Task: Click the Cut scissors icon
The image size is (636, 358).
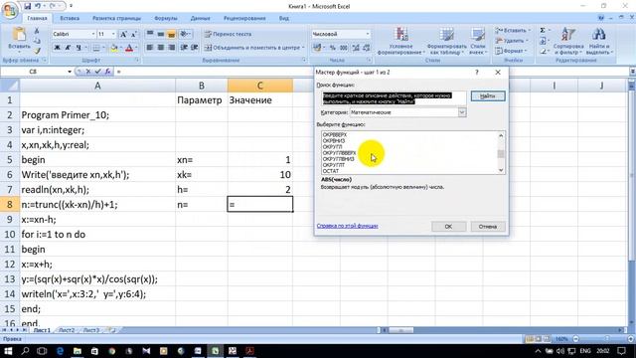Action: 37,31
